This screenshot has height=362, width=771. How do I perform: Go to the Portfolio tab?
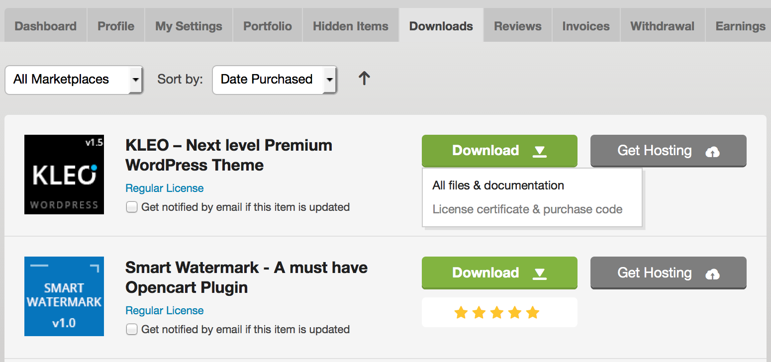tap(268, 26)
